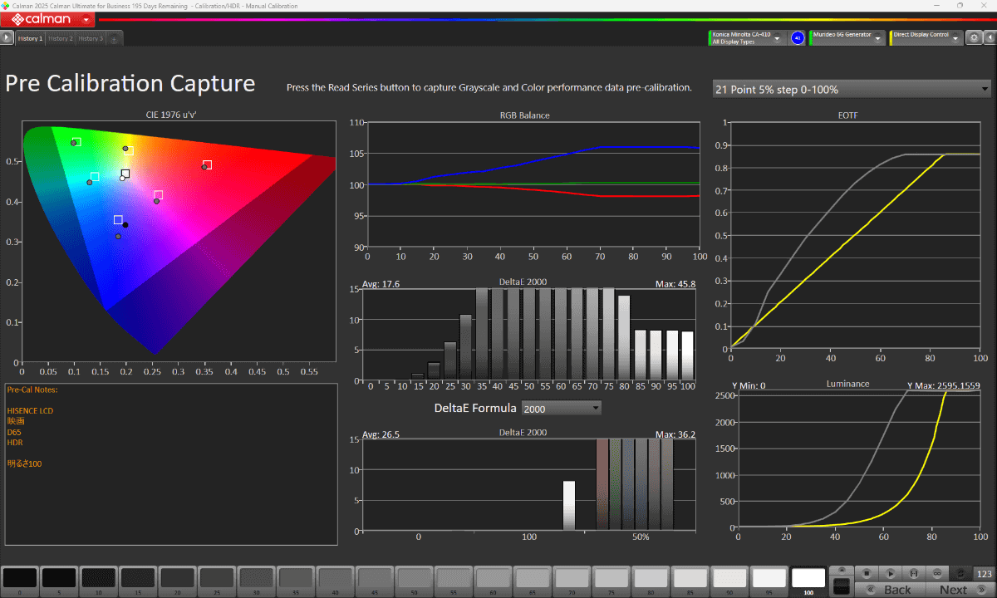Click inside the Pre-Cal Notes field
The width and height of the screenshot is (997, 598).
[x=171, y=463]
